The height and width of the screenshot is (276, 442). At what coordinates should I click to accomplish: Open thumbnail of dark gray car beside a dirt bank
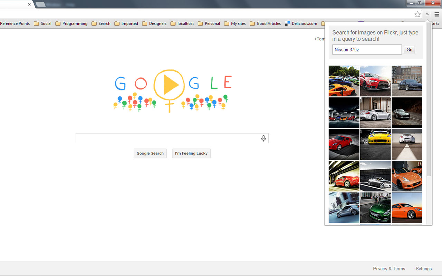(407, 112)
